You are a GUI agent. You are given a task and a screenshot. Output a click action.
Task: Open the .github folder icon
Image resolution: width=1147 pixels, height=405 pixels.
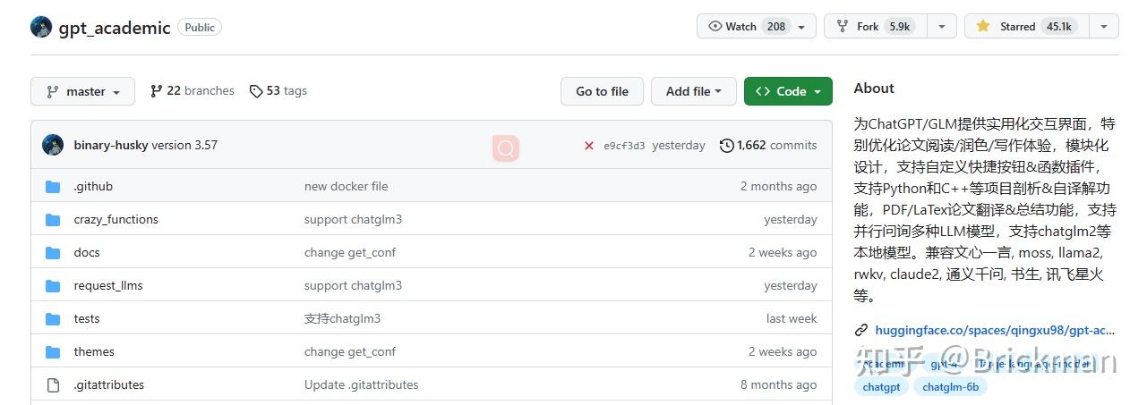click(54, 187)
